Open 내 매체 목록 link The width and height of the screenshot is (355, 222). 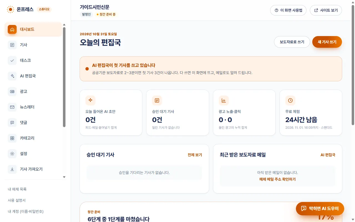tap(17, 189)
